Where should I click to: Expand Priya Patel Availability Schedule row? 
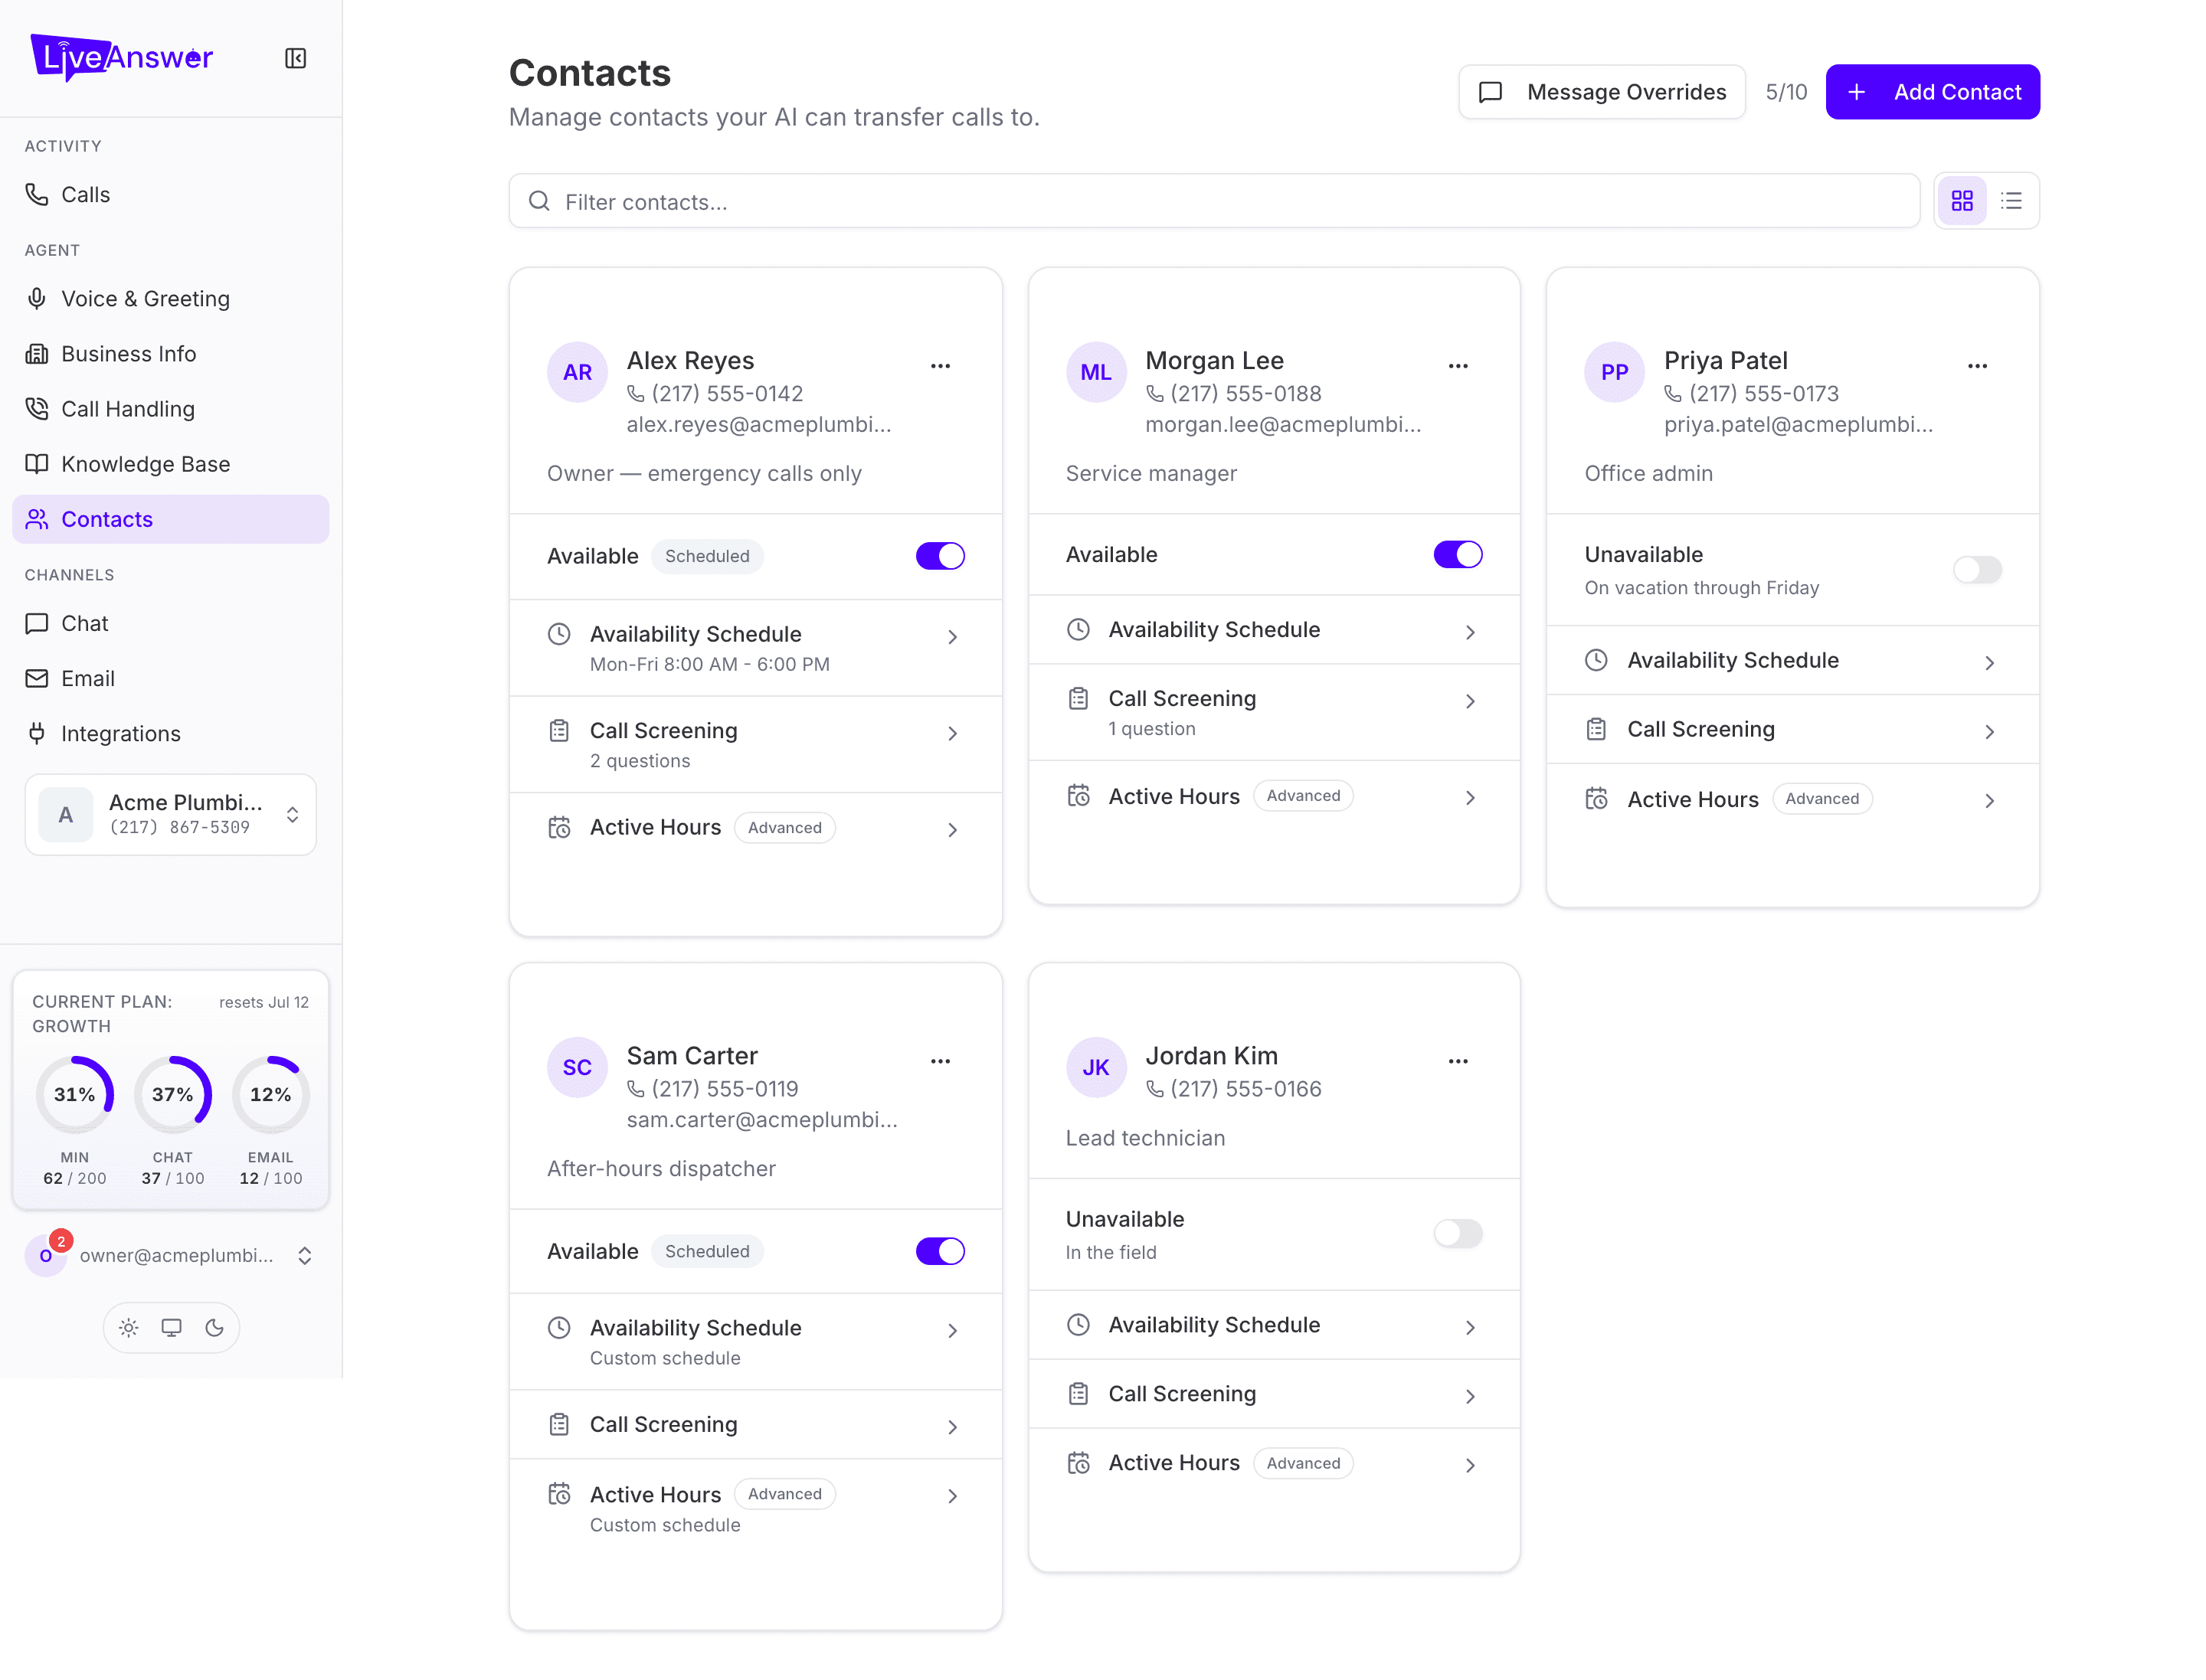point(1792,660)
